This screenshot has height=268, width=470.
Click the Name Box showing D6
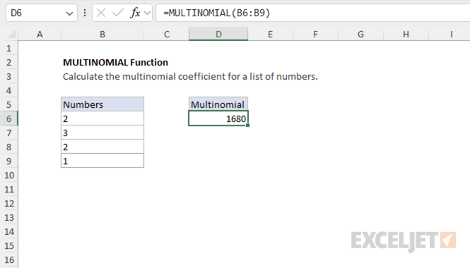coord(42,13)
